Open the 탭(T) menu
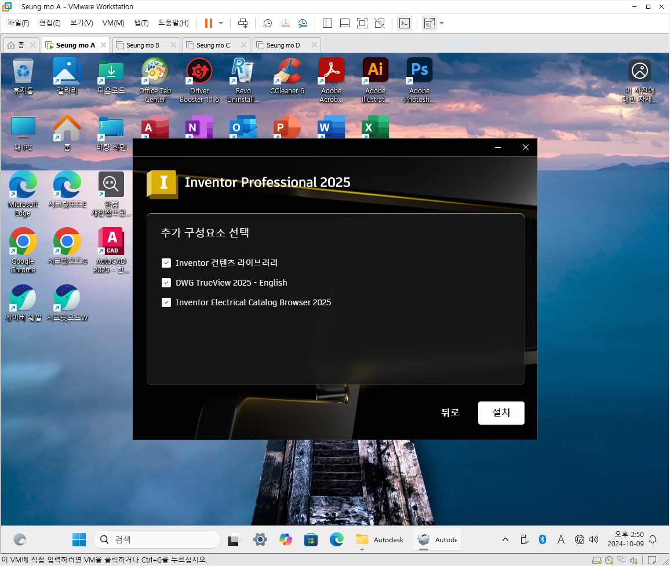670x566 pixels. pyautogui.click(x=141, y=23)
